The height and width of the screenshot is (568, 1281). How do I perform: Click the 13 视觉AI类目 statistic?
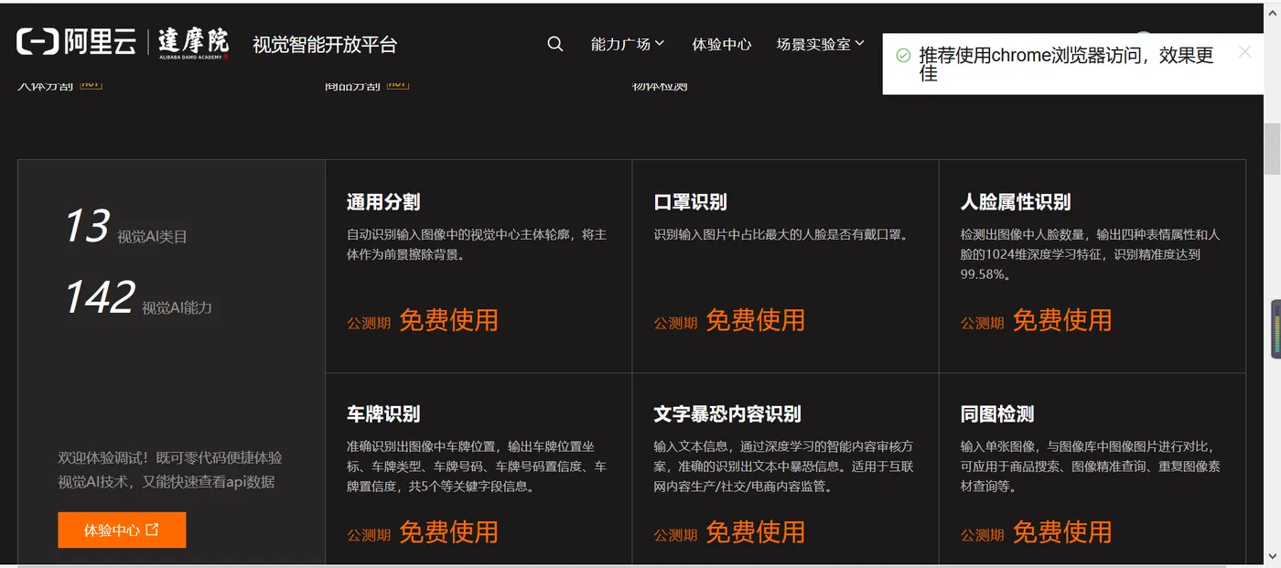[x=125, y=227]
